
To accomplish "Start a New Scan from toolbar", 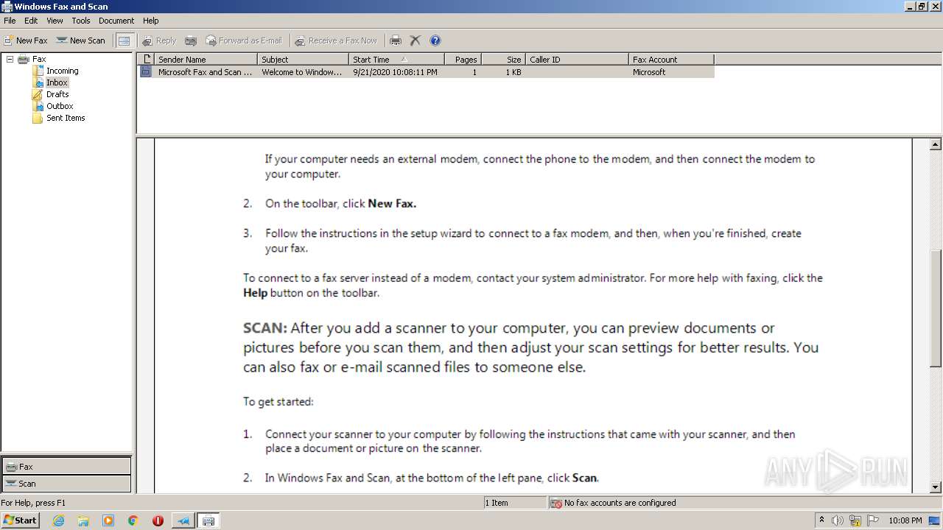I will point(81,40).
